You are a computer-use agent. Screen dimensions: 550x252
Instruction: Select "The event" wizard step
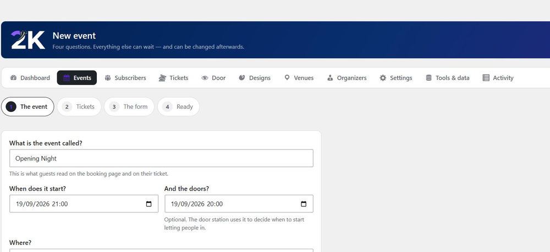click(28, 107)
